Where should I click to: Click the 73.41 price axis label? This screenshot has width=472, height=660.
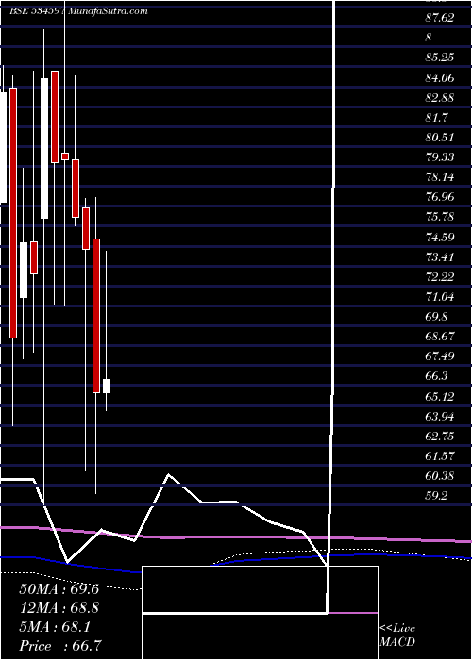point(440,256)
